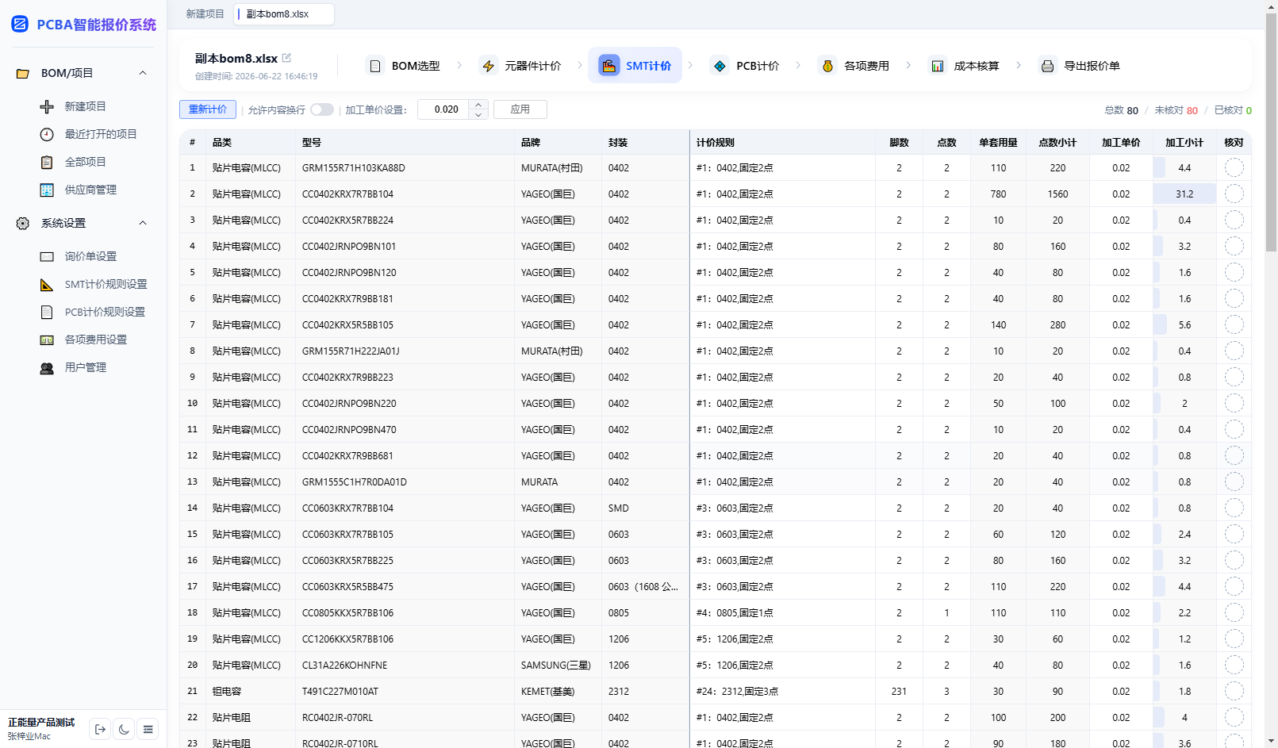1278x748 pixels.
Task: Click the PCBA system logo icon
Action: 20,25
